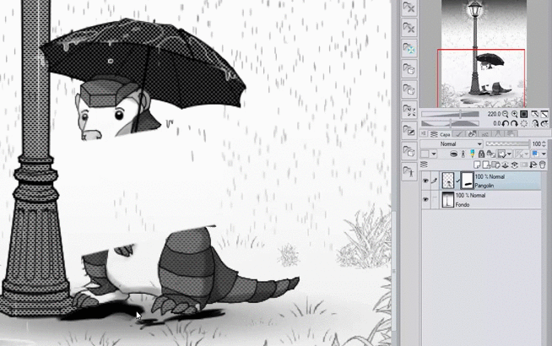Click the Navigator rotation slider
552x346 pixels.
[x=450, y=123]
